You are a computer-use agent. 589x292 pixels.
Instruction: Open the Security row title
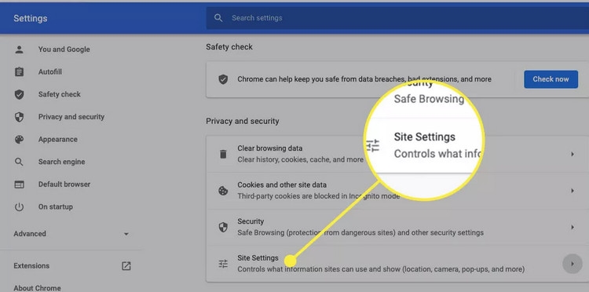point(251,221)
